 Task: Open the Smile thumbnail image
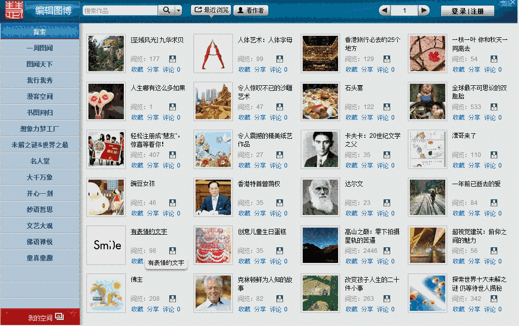click(x=106, y=245)
